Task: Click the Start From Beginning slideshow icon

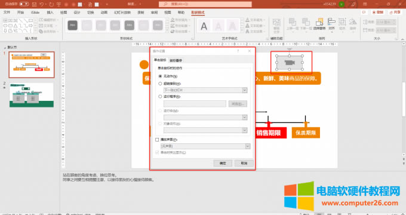Action: [59, 4]
